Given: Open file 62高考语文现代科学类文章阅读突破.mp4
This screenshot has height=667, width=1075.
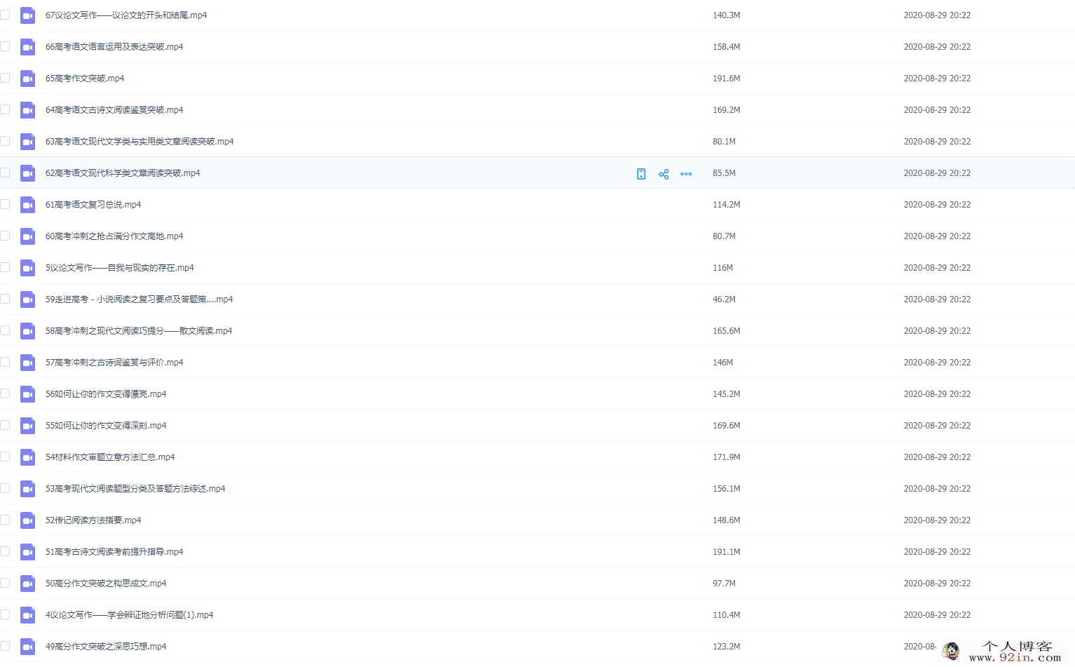Looking at the screenshot, I should click(x=123, y=173).
